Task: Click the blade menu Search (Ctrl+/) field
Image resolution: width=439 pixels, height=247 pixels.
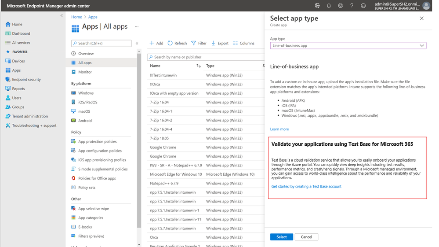Action: (102, 43)
